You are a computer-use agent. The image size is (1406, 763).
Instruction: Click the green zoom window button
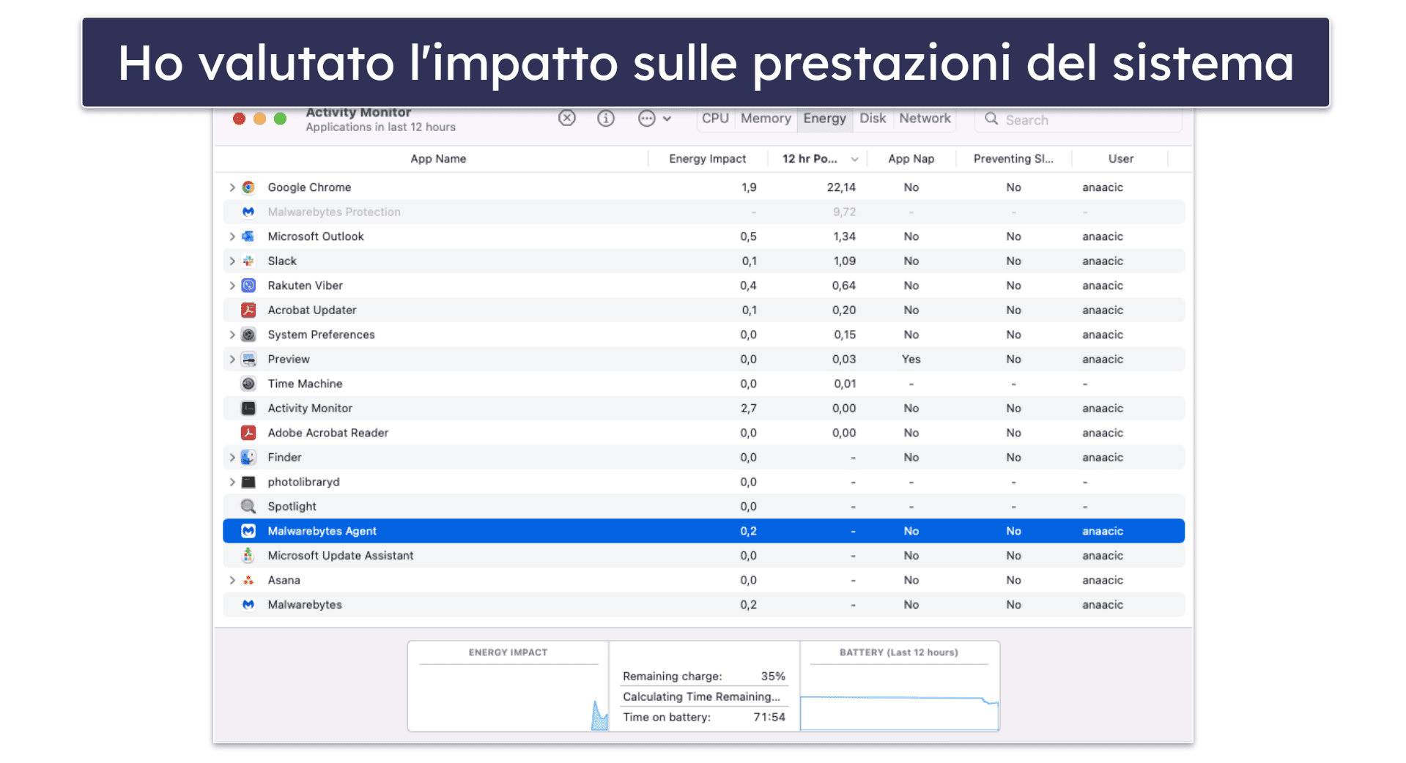coord(280,119)
